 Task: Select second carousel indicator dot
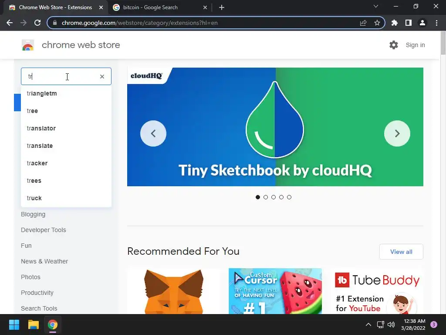pos(266,197)
